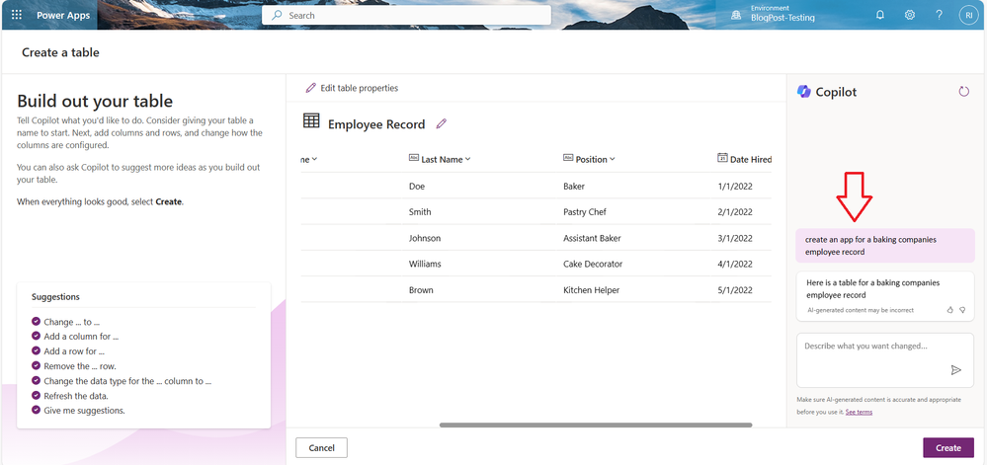Send the Copilot message with arrow icon
Image resolution: width=987 pixels, height=465 pixels.
[x=956, y=370]
